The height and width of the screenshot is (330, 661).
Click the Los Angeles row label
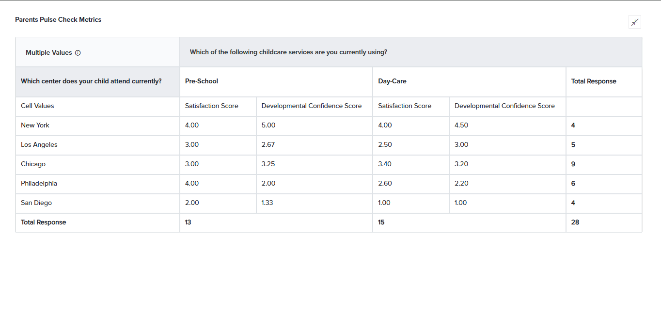click(x=39, y=144)
